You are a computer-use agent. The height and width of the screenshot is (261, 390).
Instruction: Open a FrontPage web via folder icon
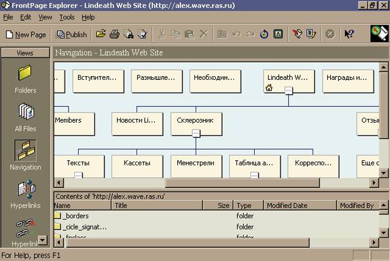pyautogui.click(x=101, y=34)
